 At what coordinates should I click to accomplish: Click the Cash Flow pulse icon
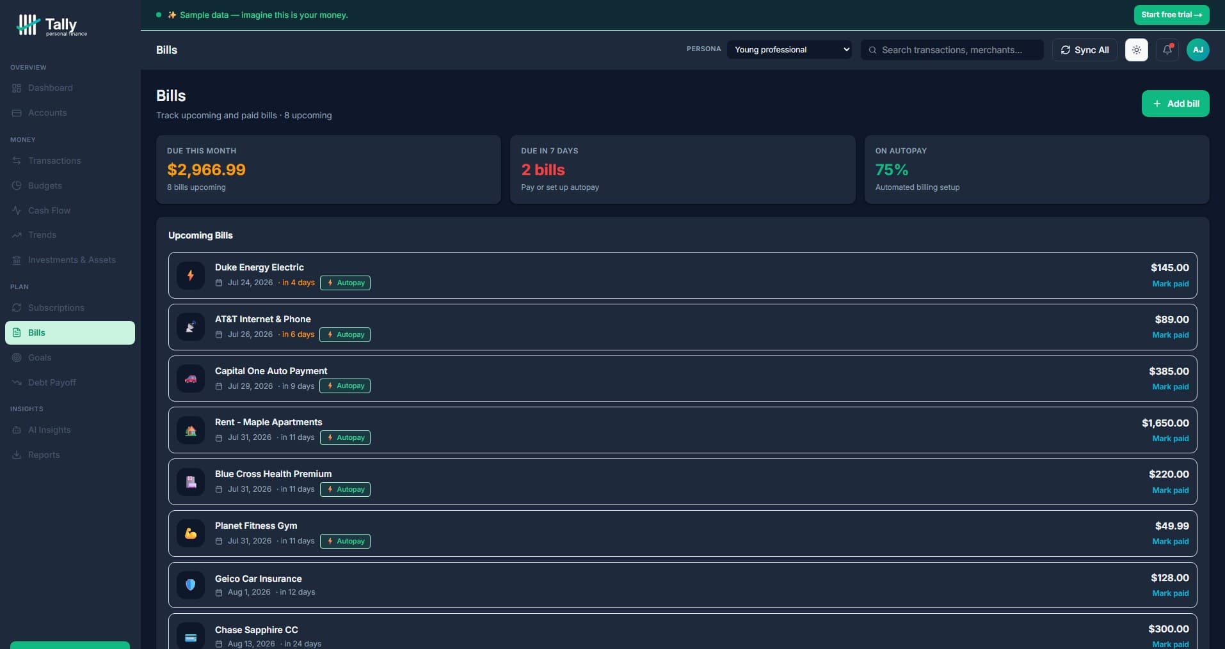[17, 210]
